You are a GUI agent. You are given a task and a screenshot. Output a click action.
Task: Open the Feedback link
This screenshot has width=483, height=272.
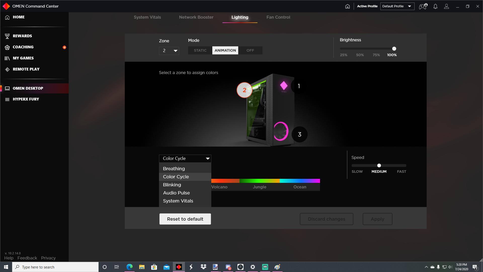27,258
